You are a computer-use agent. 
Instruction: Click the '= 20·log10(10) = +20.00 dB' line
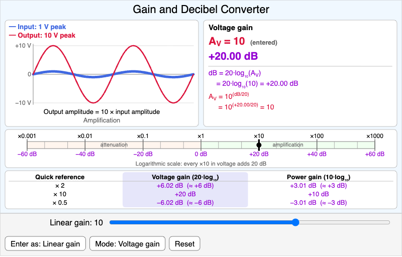257,84
